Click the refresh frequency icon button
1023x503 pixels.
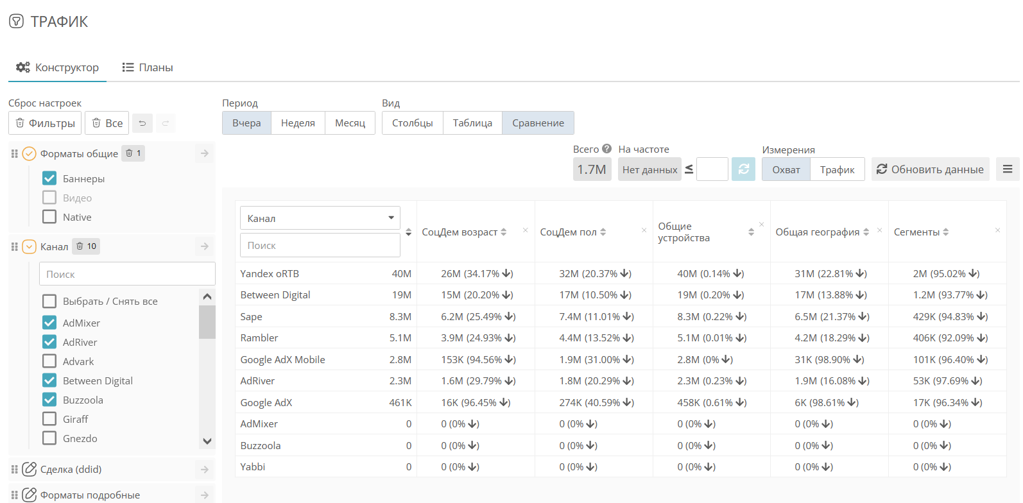click(x=743, y=169)
